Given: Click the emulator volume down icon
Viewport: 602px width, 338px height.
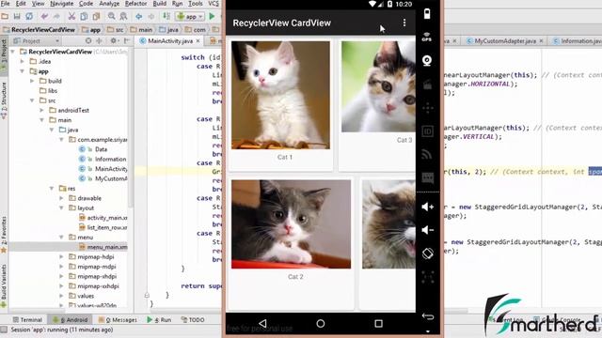Looking at the screenshot, I should click(x=427, y=229).
